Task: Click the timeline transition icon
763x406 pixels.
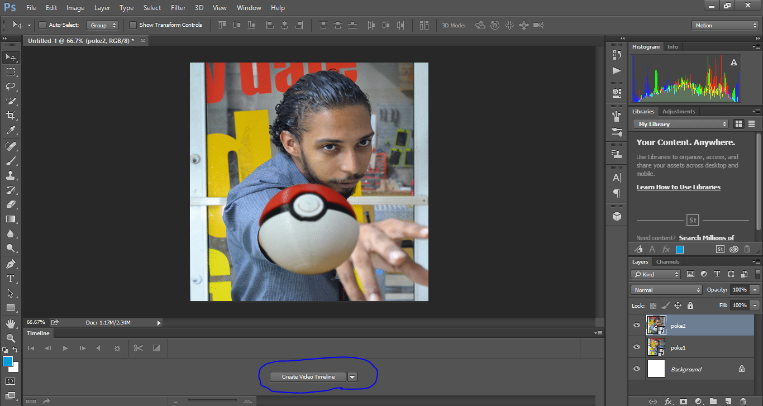Action: pyautogui.click(x=156, y=348)
